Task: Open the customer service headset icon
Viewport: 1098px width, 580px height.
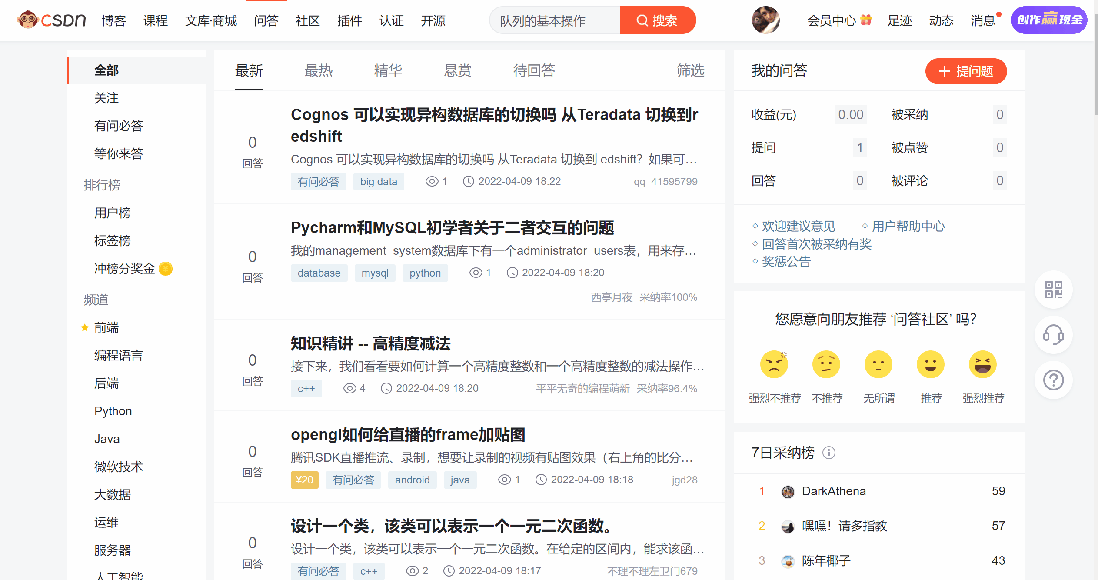Action: pos(1053,335)
